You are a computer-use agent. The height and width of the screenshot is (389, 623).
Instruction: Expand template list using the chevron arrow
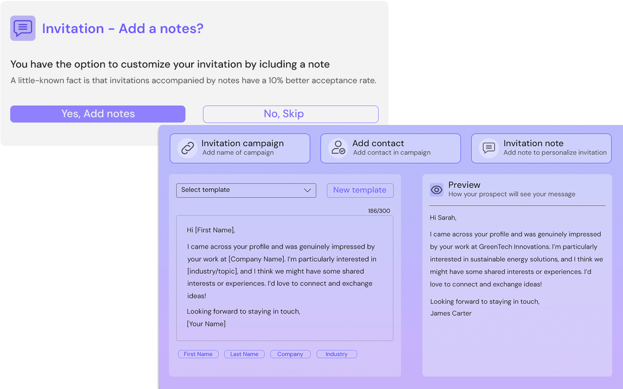[307, 190]
